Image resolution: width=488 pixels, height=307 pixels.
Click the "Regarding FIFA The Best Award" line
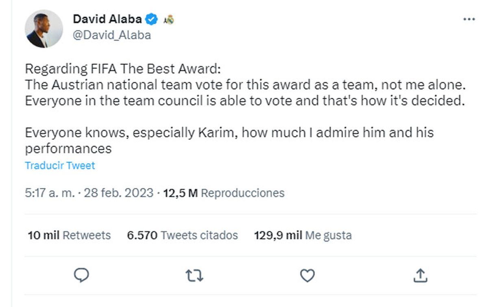point(122,69)
